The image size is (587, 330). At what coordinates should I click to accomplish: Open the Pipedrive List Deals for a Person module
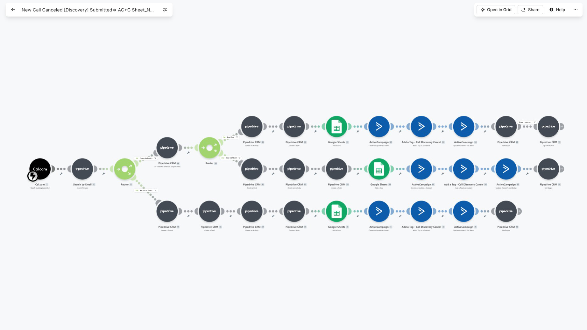pyautogui.click(x=167, y=148)
